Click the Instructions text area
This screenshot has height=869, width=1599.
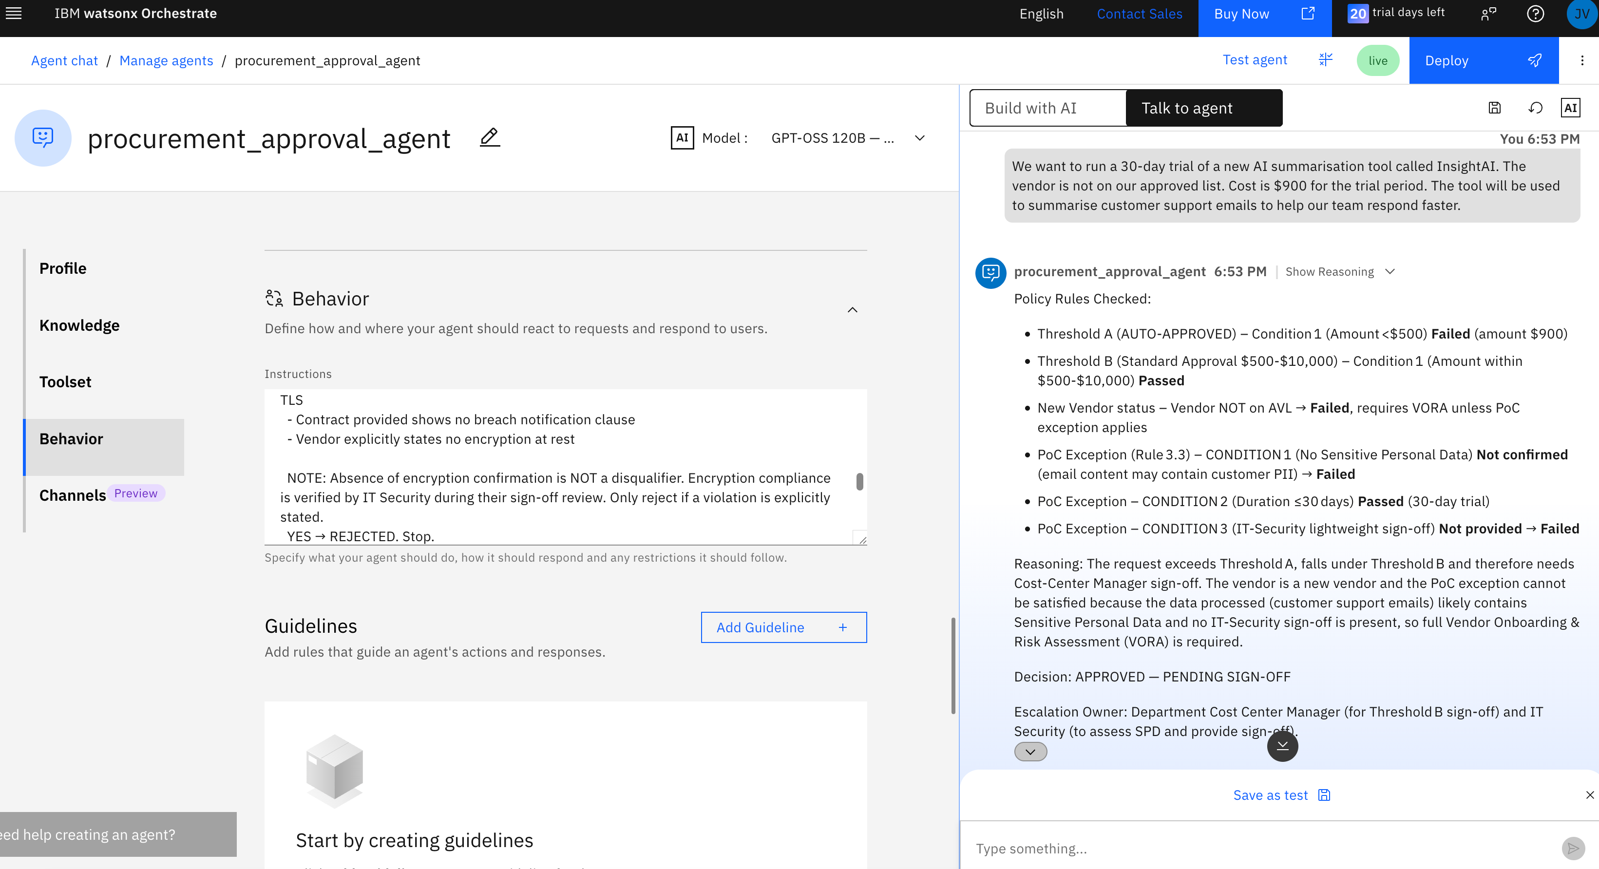(565, 467)
